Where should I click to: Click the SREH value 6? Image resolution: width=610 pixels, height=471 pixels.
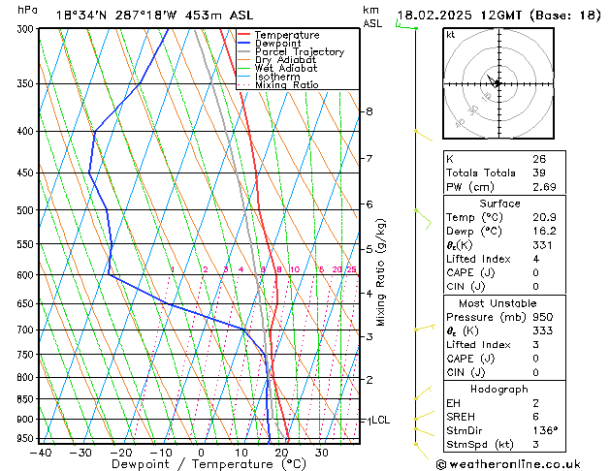[536, 417]
